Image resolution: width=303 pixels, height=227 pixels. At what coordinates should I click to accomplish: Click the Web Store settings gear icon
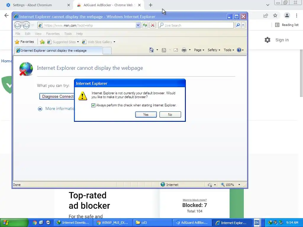[267, 40]
